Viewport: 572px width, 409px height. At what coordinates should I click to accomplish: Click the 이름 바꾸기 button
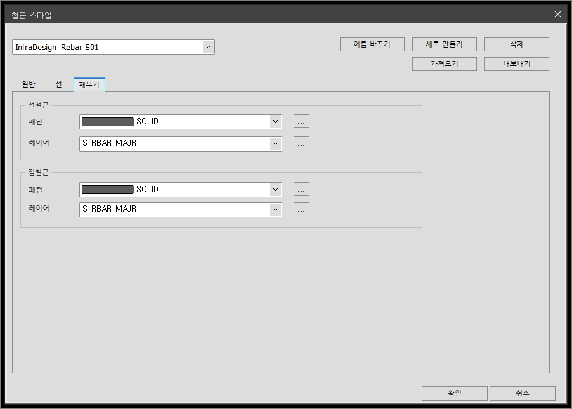[x=372, y=44]
